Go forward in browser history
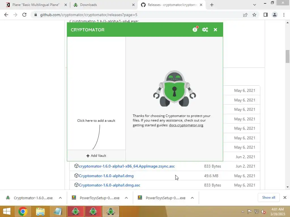The width and height of the screenshot is (290, 217). click(x=15, y=15)
